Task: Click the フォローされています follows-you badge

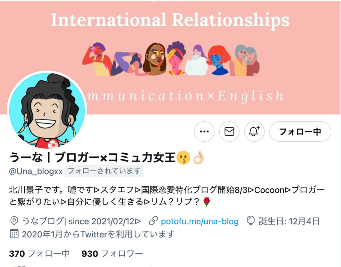Action: (104, 171)
